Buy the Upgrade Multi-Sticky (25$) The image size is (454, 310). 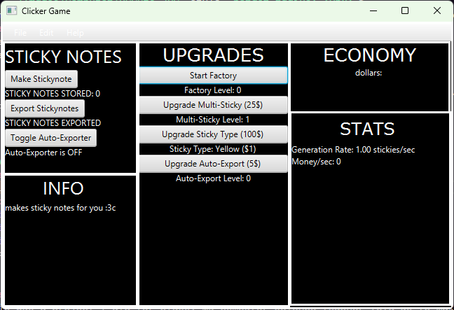point(213,105)
